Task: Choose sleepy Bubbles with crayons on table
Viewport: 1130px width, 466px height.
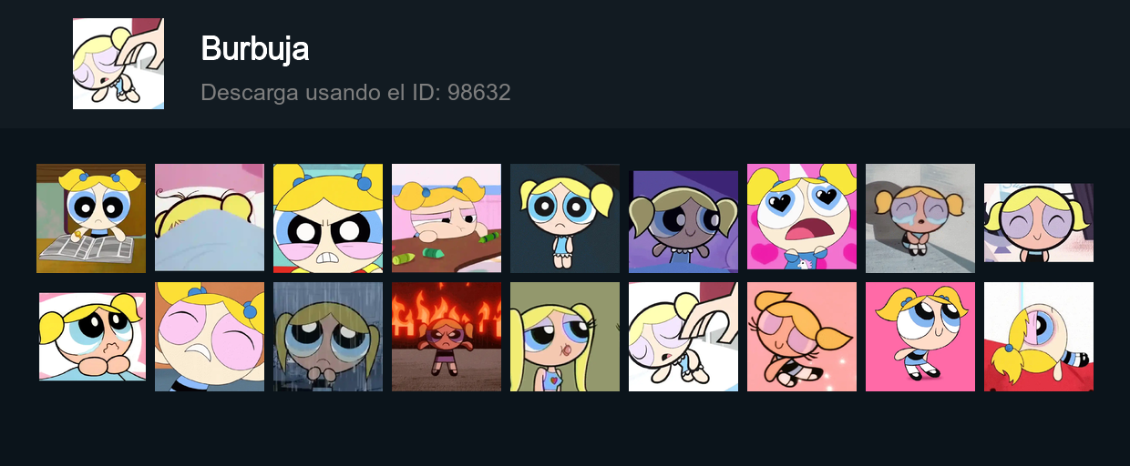Action: pyautogui.click(x=447, y=218)
